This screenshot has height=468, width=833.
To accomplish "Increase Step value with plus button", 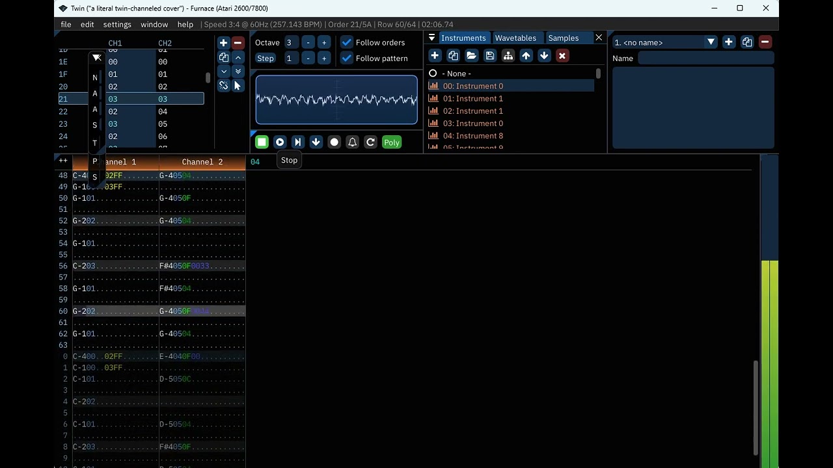I will pos(323,58).
